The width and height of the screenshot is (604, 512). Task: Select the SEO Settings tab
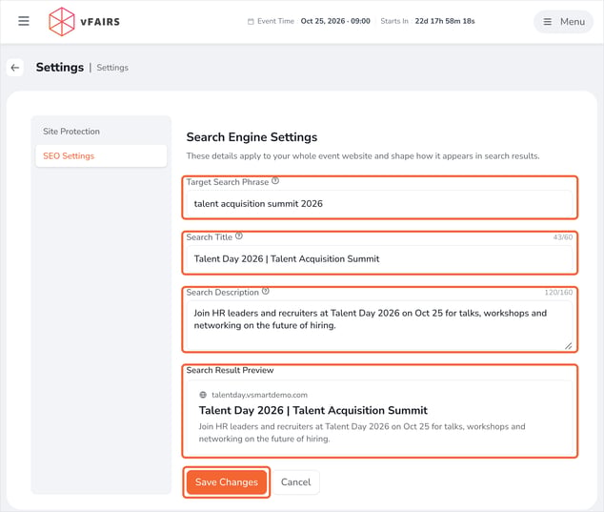click(x=101, y=155)
